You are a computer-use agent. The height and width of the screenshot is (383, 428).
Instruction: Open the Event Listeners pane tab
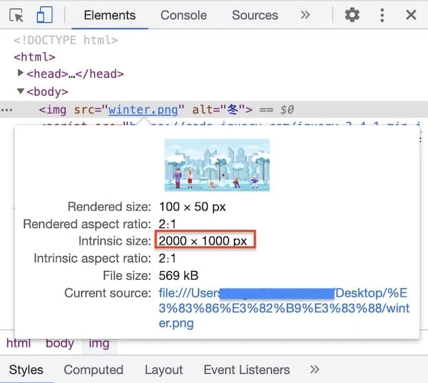(247, 370)
